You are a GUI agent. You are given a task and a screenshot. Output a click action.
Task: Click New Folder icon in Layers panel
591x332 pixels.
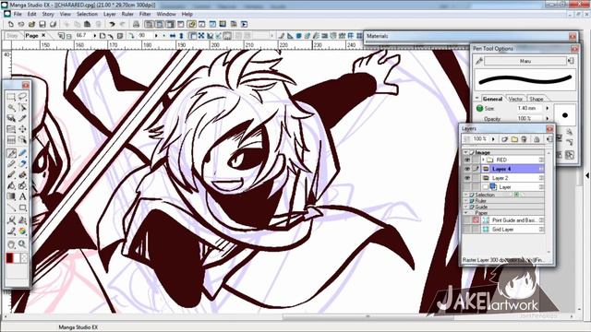[514, 139]
